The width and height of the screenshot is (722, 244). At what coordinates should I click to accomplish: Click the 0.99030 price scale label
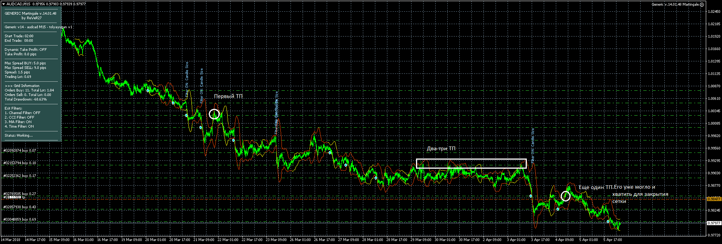click(714, 173)
